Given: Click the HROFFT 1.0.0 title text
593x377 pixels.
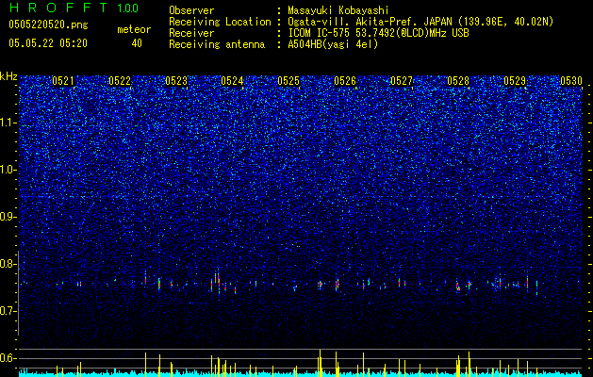Looking at the screenshot, I should click(x=74, y=8).
